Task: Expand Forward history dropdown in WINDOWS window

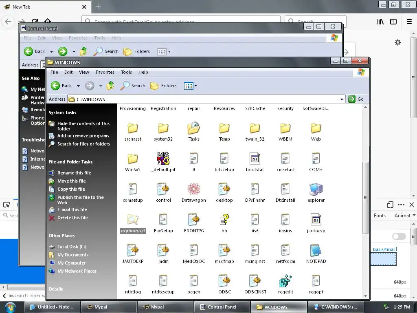Action: (101, 86)
